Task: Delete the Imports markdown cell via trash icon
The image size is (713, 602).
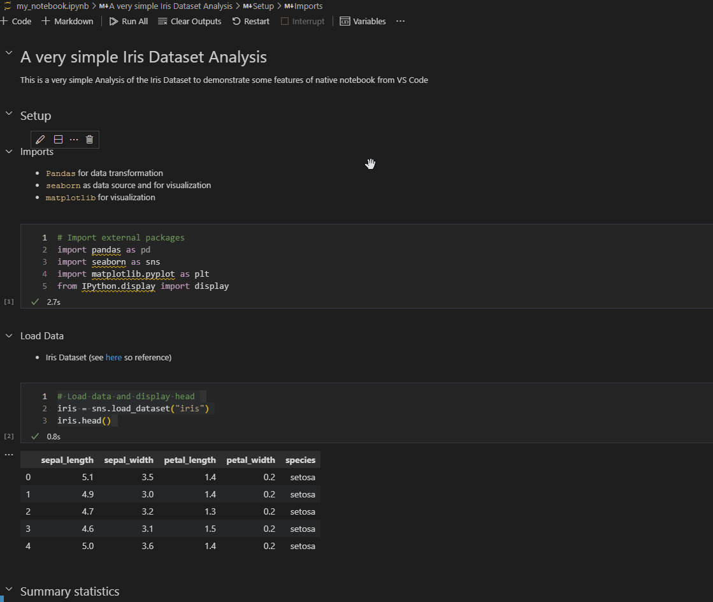Action: click(x=90, y=139)
